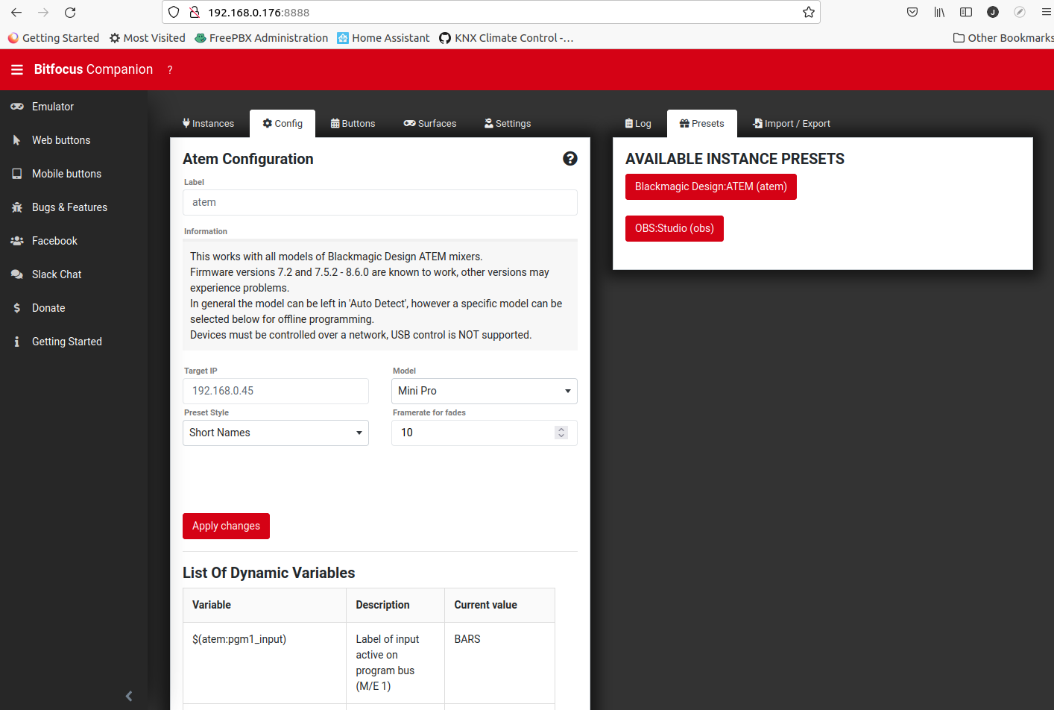
Task: Click the Getting Started info icon in sidebar
Action: click(x=17, y=342)
